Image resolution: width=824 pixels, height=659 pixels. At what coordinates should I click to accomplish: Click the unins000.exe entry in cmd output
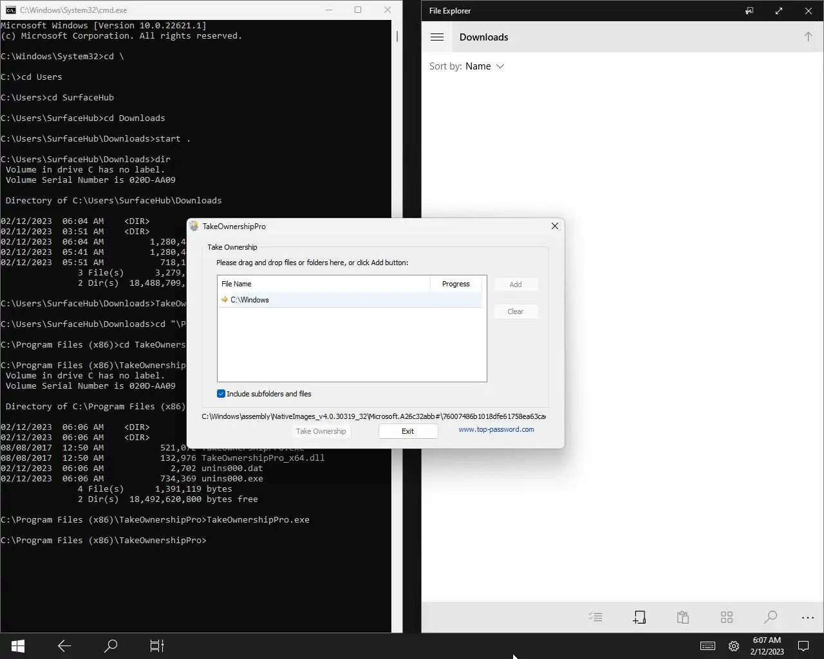click(232, 478)
